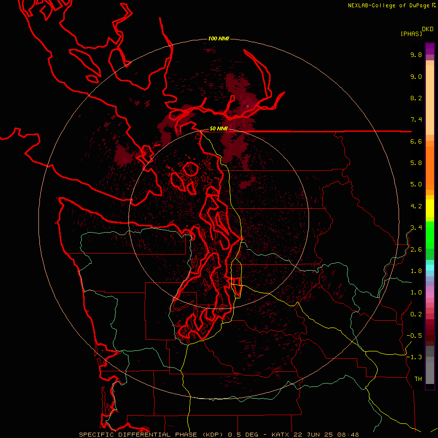Viewport: 438px width, 438px height.
Task: Click the 2.6 scale value
Action: pos(416,250)
